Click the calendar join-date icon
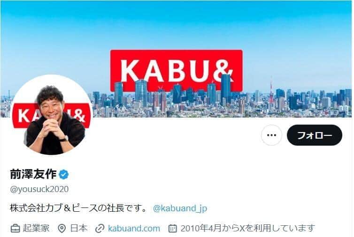Screen dimensions: 354x237 pos(172,229)
